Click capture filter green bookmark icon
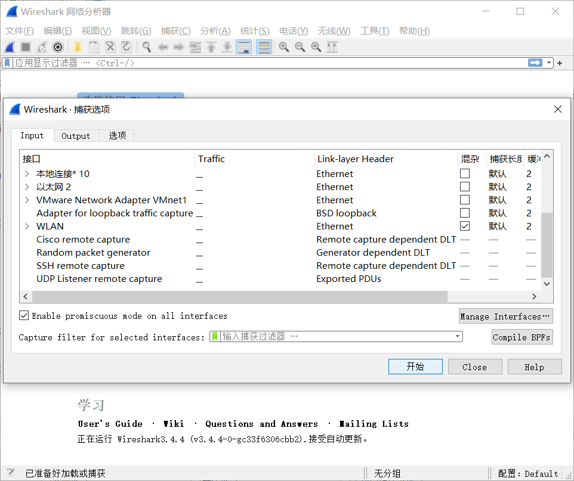The image size is (574, 481). coord(215,336)
